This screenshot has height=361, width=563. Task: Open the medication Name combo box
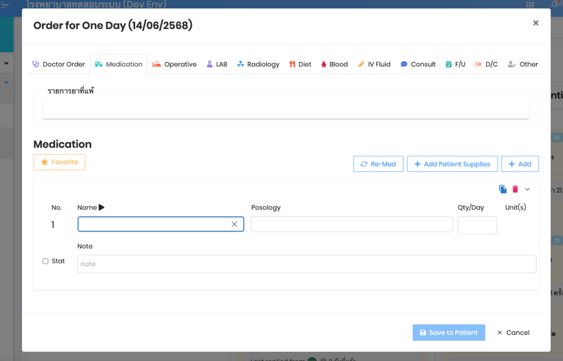click(x=154, y=224)
